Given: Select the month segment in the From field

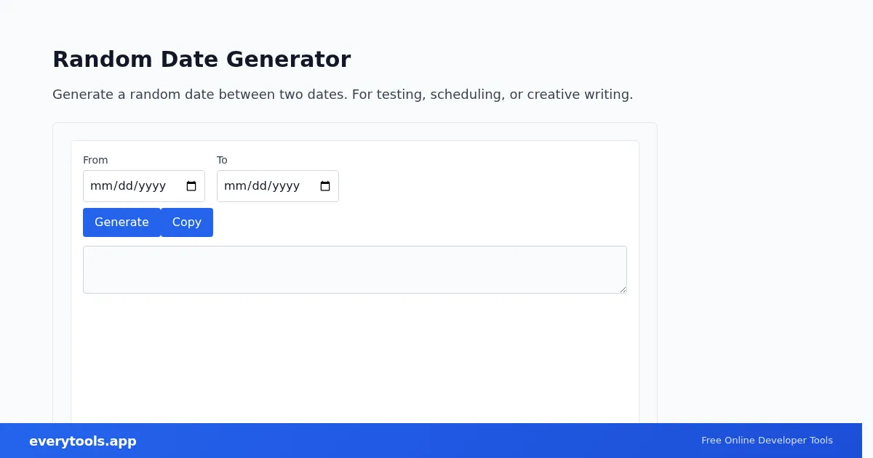Looking at the screenshot, I should [x=101, y=186].
